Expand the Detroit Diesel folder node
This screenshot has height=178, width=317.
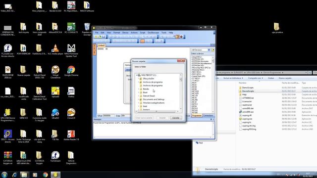(139, 96)
